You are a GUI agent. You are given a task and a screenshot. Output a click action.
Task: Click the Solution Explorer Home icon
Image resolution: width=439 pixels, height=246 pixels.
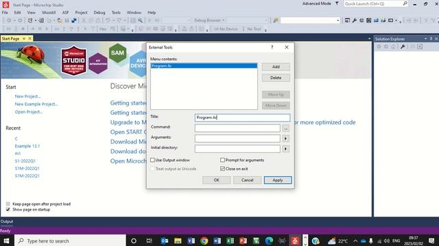coord(393,46)
